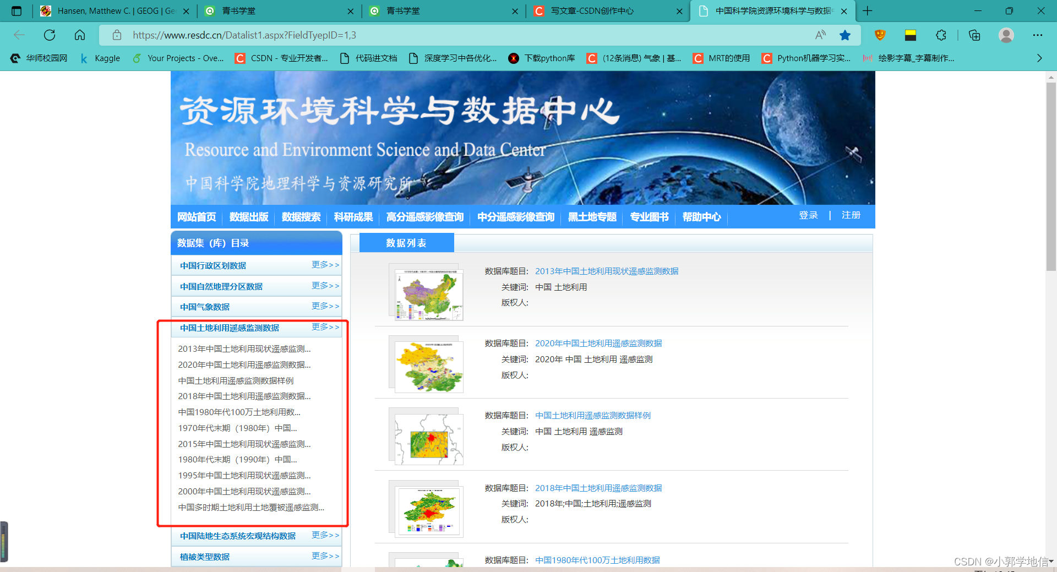Click the site lock info icon

pos(117,35)
